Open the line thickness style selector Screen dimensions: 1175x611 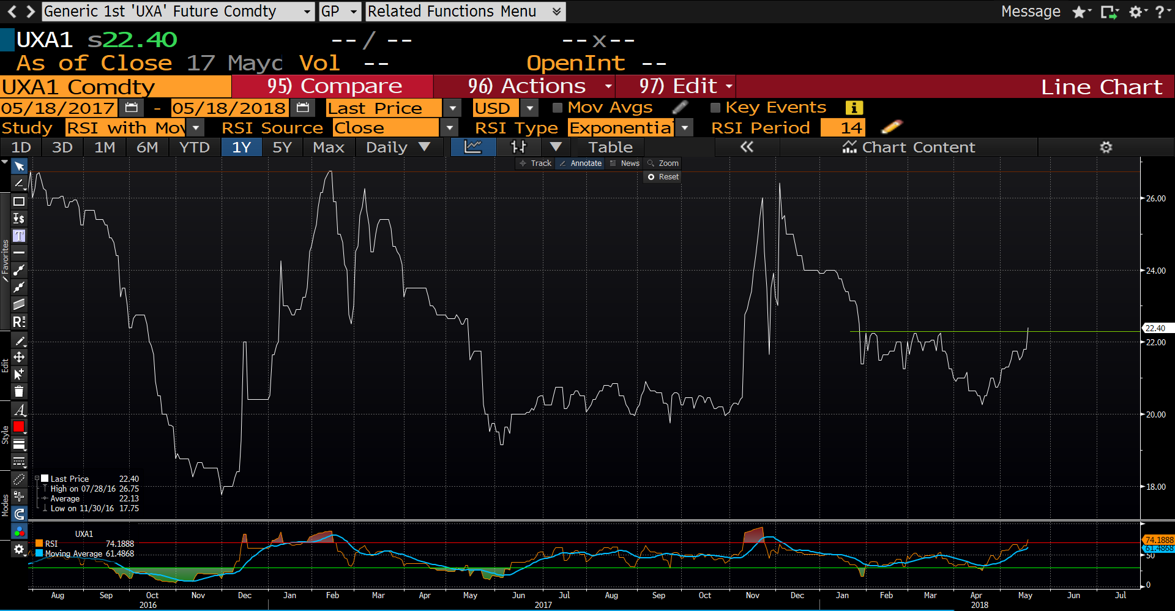[x=19, y=444]
